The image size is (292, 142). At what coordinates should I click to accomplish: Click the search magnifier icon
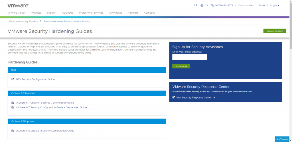[196, 5]
